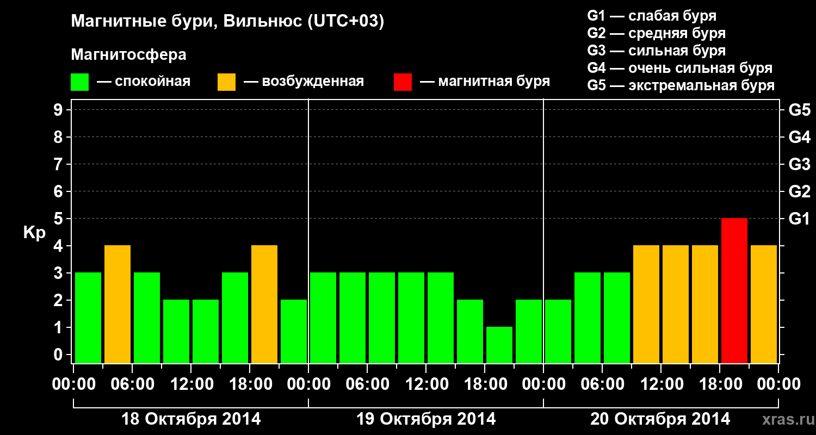
Task: Click the '— спокойная' legend label
Action: 144,82
